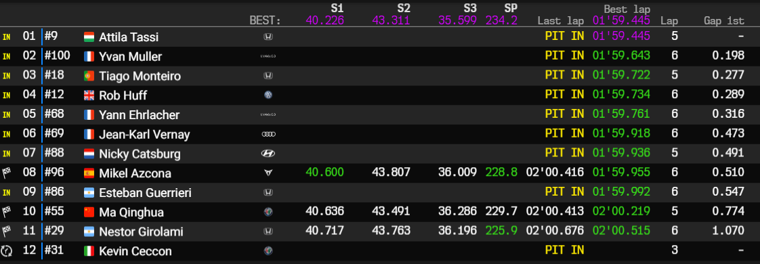Click the Alfa Romeo logo beside Ma Qinghua
This screenshot has height=264, width=760.
[x=268, y=212]
